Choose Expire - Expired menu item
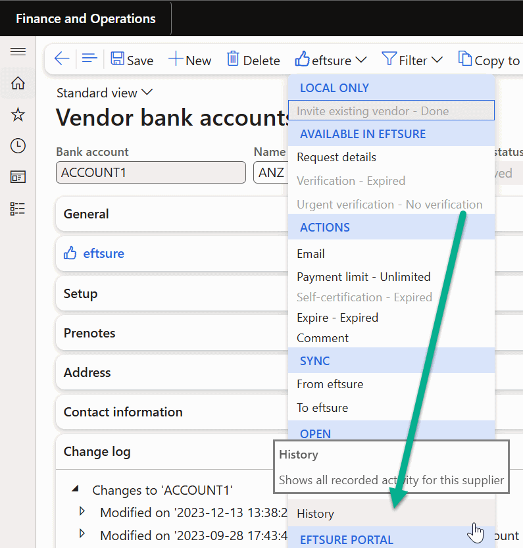This screenshot has height=548, width=523. [391, 318]
